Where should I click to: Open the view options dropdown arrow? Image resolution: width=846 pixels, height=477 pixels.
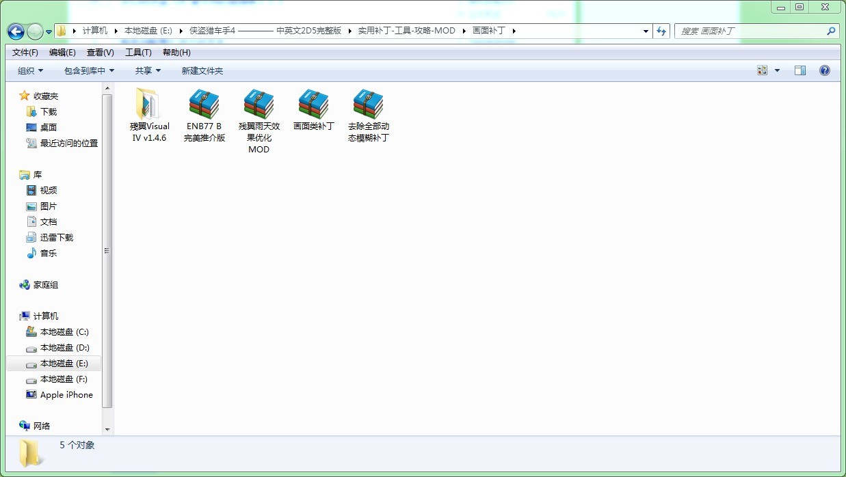[778, 70]
